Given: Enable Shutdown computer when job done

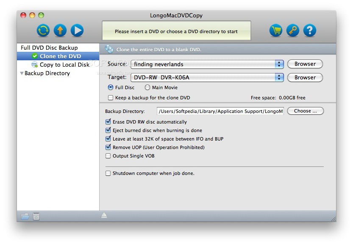Looking at the screenshot, I should (x=108, y=173).
